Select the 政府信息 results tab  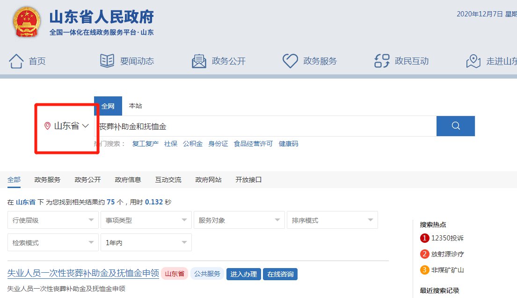[128, 180]
